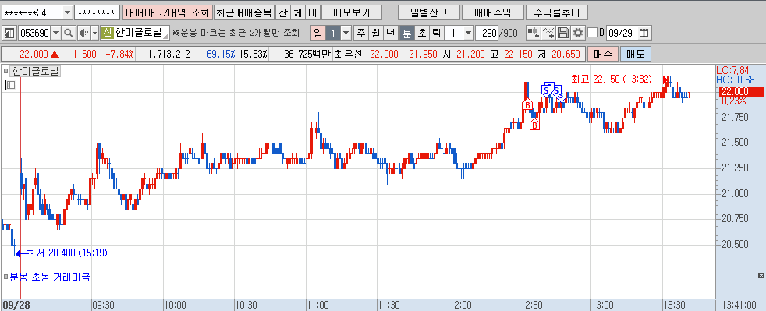Click the 시 open price 21,200
This screenshot has height=311, width=766.
pyautogui.click(x=471, y=55)
